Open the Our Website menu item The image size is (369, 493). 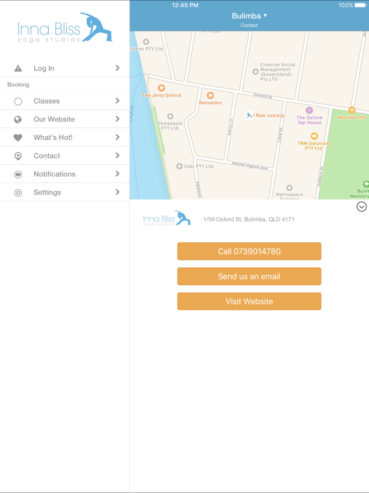65,119
